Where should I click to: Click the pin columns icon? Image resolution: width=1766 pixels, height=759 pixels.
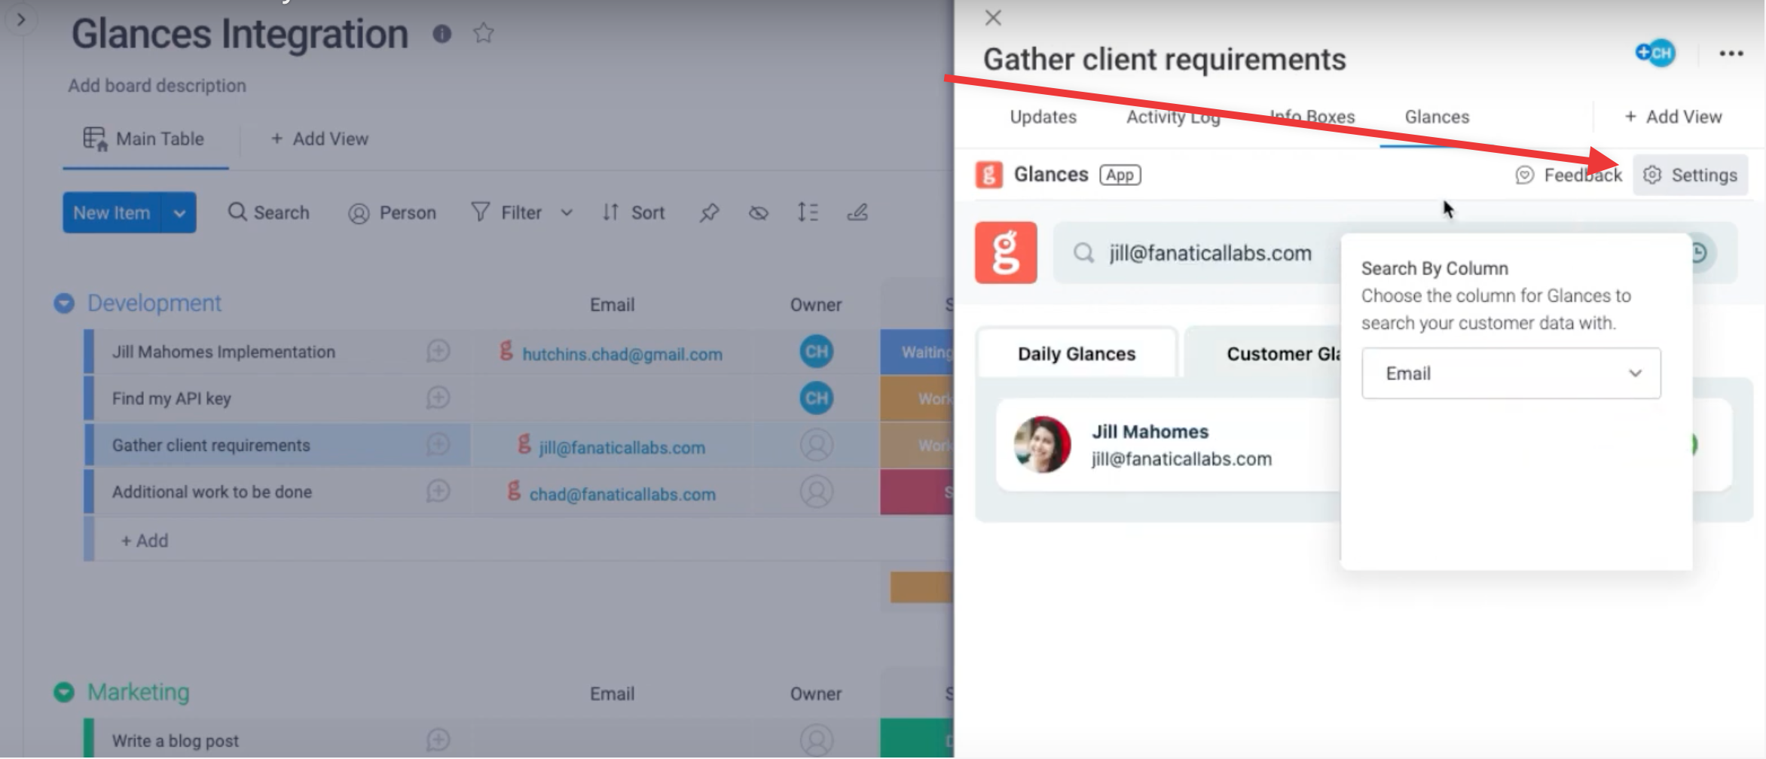click(709, 213)
